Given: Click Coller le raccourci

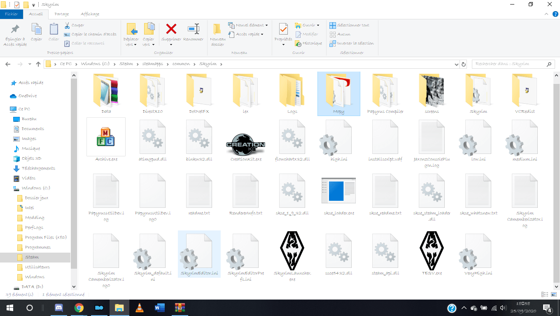Looking at the screenshot, I should (84, 43).
